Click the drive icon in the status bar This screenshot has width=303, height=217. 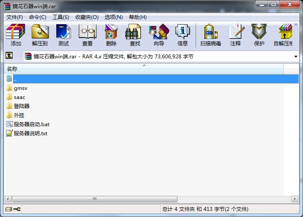9,209
